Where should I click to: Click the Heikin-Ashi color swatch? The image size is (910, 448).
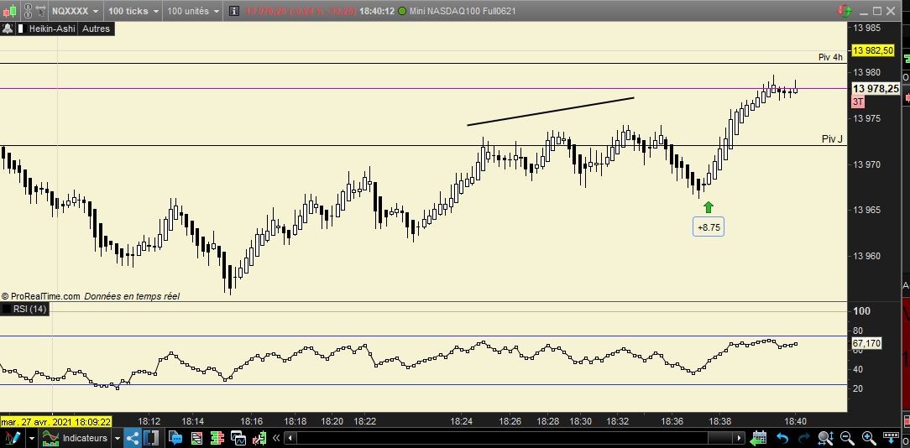[20, 29]
